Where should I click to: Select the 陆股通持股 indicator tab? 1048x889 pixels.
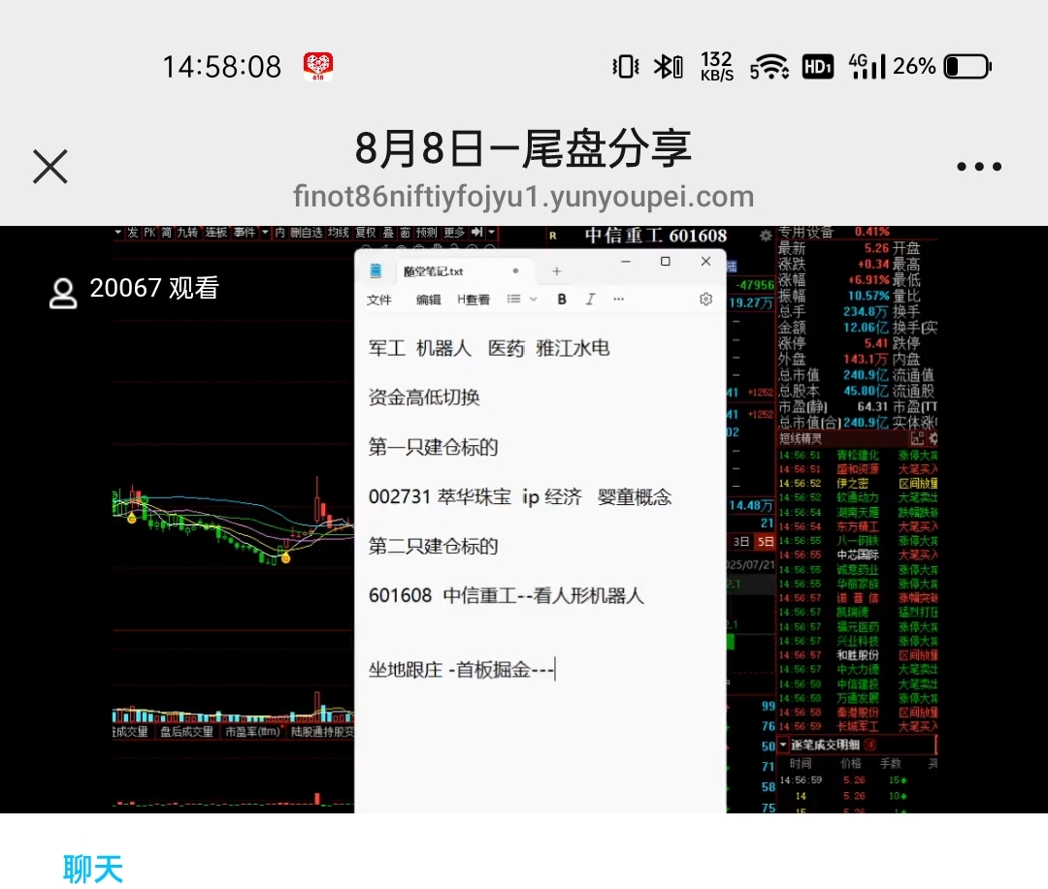tap(321, 732)
